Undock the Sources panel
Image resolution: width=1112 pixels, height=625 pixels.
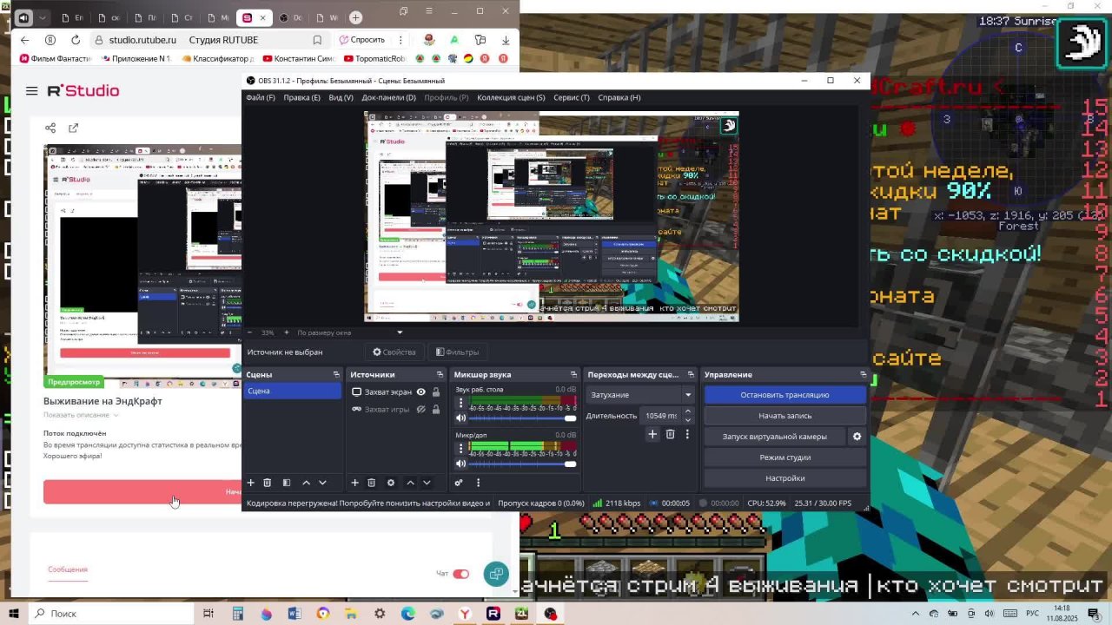tap(440, 375)
